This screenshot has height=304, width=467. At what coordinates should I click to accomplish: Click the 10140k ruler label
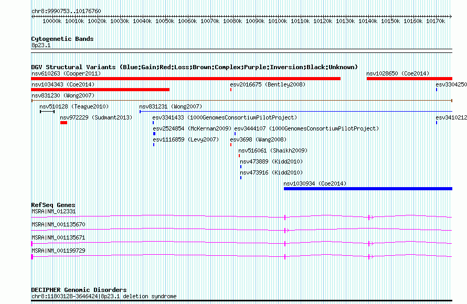368,21
